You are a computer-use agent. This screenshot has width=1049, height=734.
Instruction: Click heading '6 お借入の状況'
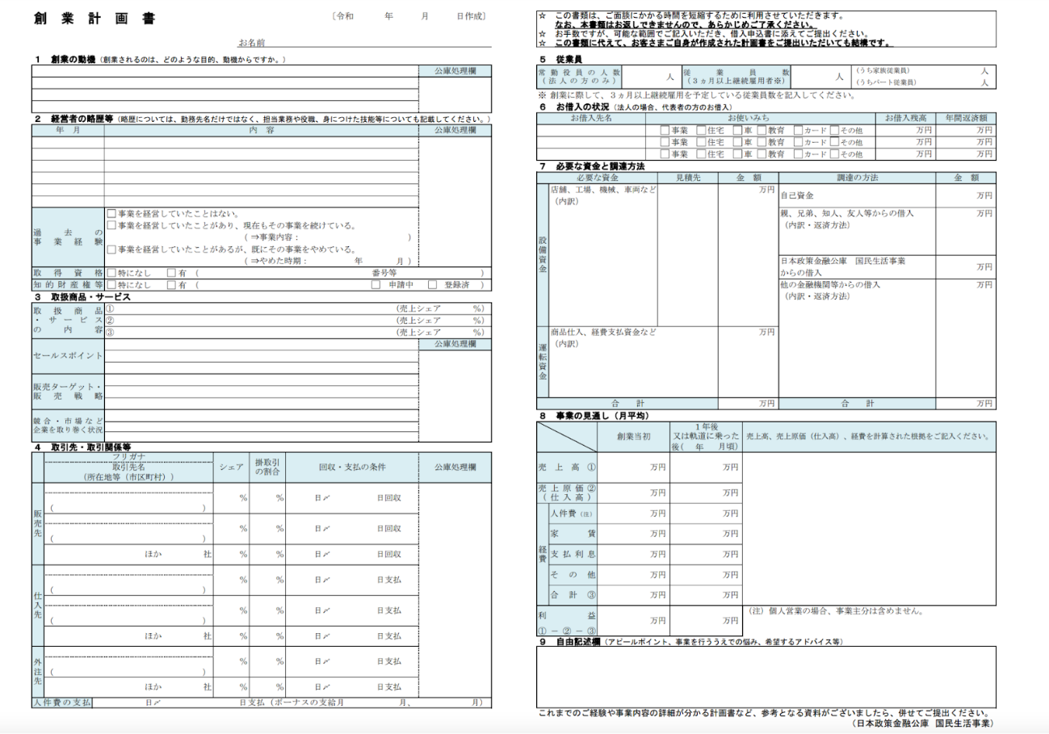(575, 107)
